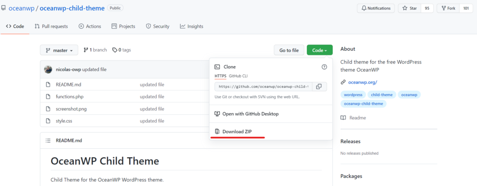Copy the clone URL with clipboard icon
The height and width of the screenshot is (186, 477).
319,86
